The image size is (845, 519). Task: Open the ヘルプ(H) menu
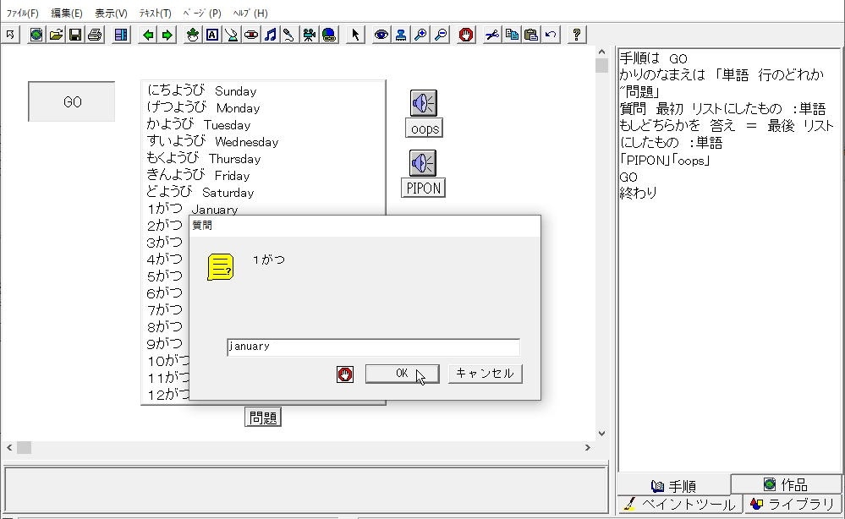pos(250,13)
